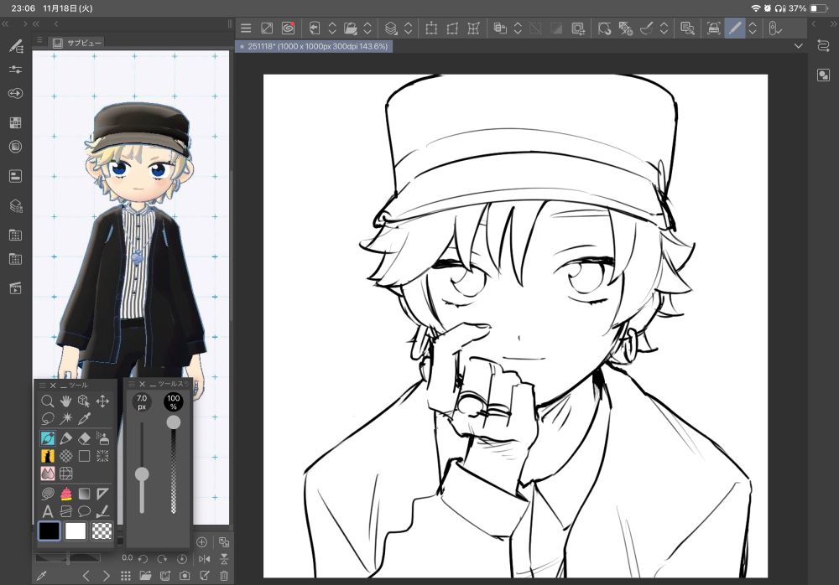Toggle the touch gesture settings icon

[x=774, y=28]
